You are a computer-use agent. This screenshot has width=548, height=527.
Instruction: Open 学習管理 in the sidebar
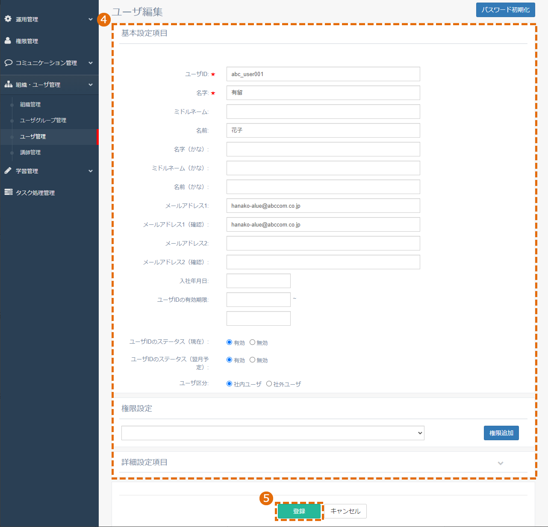coord(27,171)
